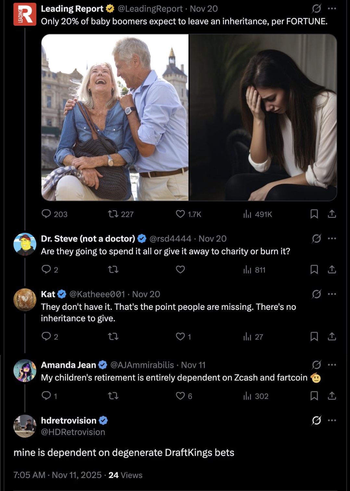Click the Leading Report avatar
The image size is (350, 491).
point(25,14)
